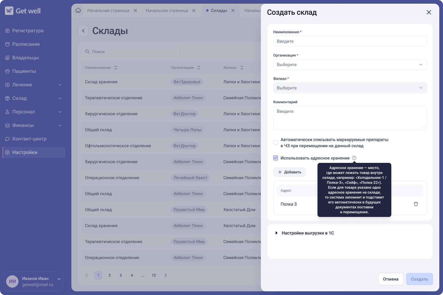
Task: Click the Персонал person icon
Action: tap(7, 112)
